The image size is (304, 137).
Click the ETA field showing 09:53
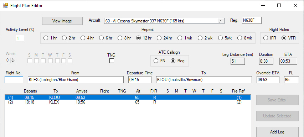tap(288, 61)
